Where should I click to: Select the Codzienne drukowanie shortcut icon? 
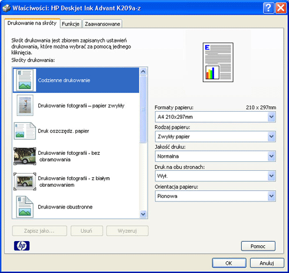25,80
